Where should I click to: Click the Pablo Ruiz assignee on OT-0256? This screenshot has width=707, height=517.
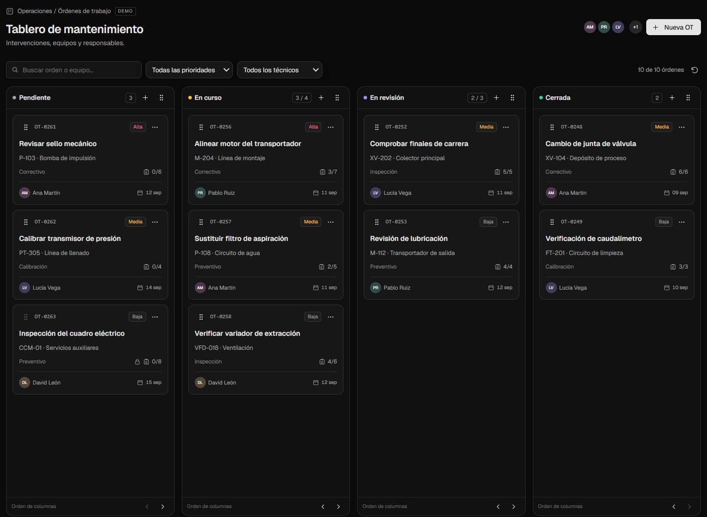[x=215, y=193]
